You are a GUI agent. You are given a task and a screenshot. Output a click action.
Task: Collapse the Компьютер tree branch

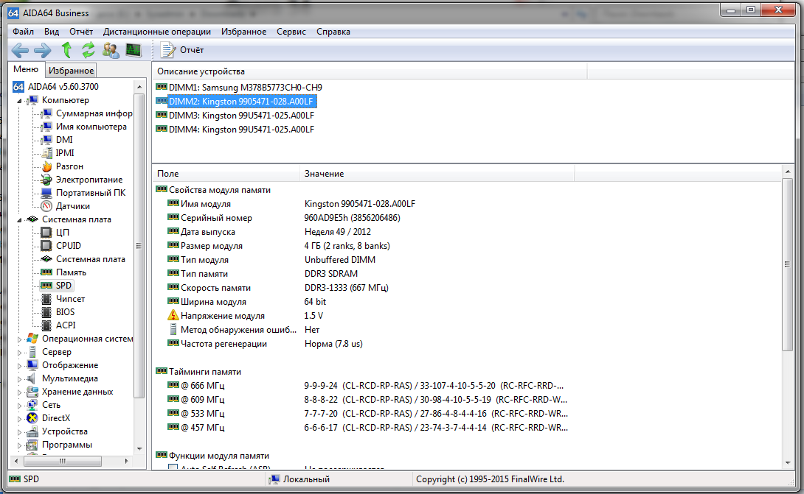point(19,100)
